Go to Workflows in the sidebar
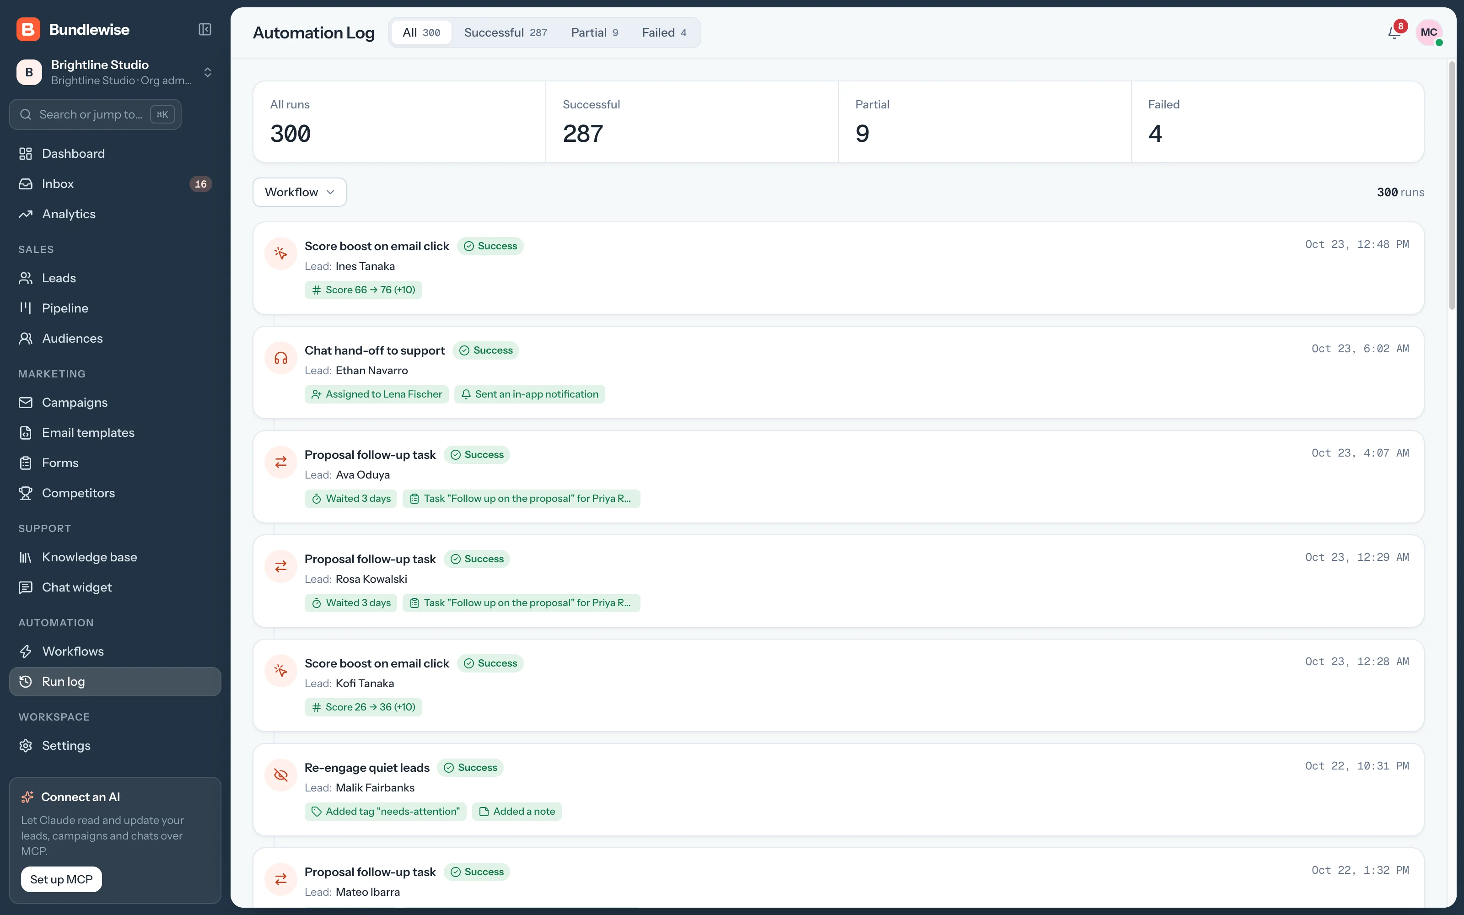The height and width of the screenshot is (915, 1464). click(115, 651)
